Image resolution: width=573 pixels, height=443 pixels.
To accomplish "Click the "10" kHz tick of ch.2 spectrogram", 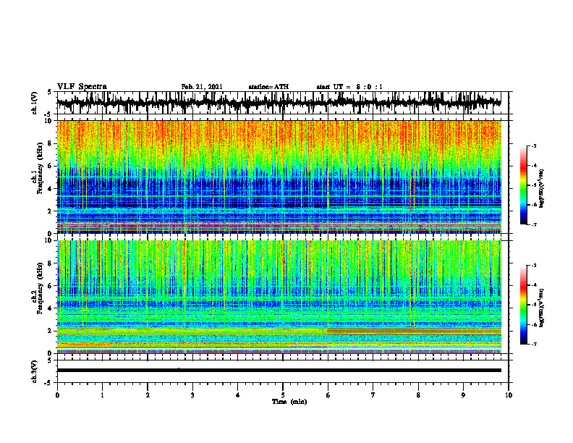I will 49,240.
